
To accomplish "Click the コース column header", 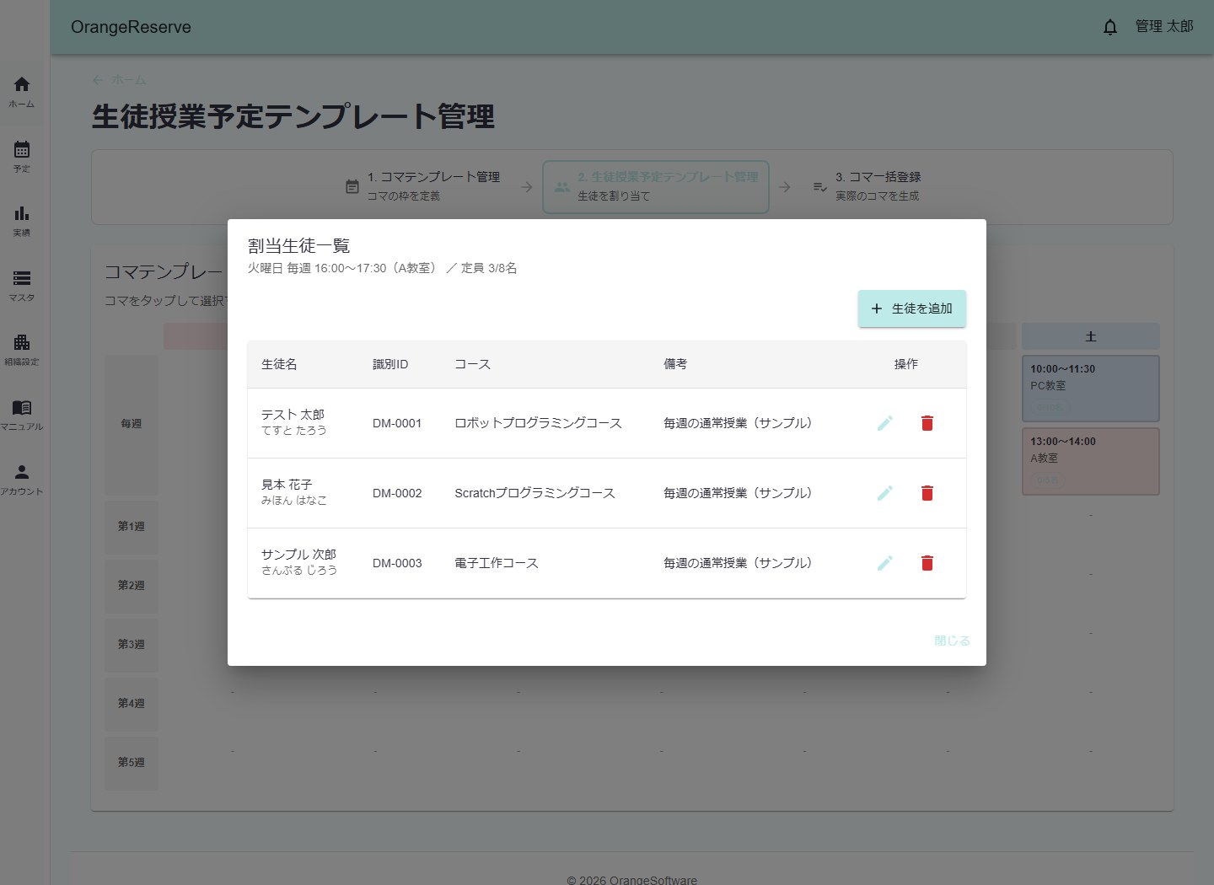I will tap(472, 364).
